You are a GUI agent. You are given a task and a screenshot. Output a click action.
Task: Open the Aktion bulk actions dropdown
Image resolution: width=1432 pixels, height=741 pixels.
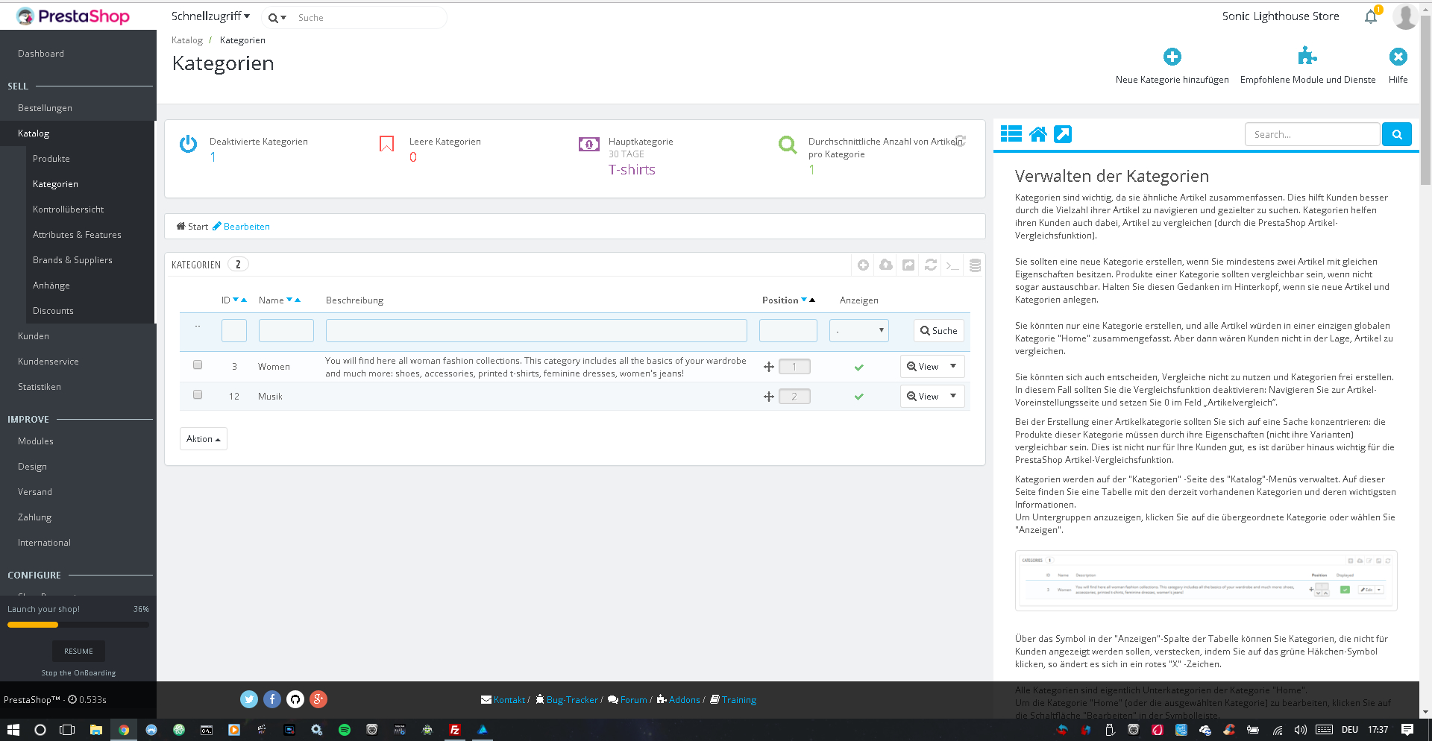pos(203,439)
